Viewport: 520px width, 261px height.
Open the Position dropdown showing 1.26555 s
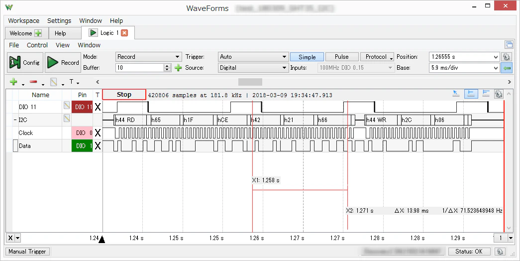[x=464, y=57]
